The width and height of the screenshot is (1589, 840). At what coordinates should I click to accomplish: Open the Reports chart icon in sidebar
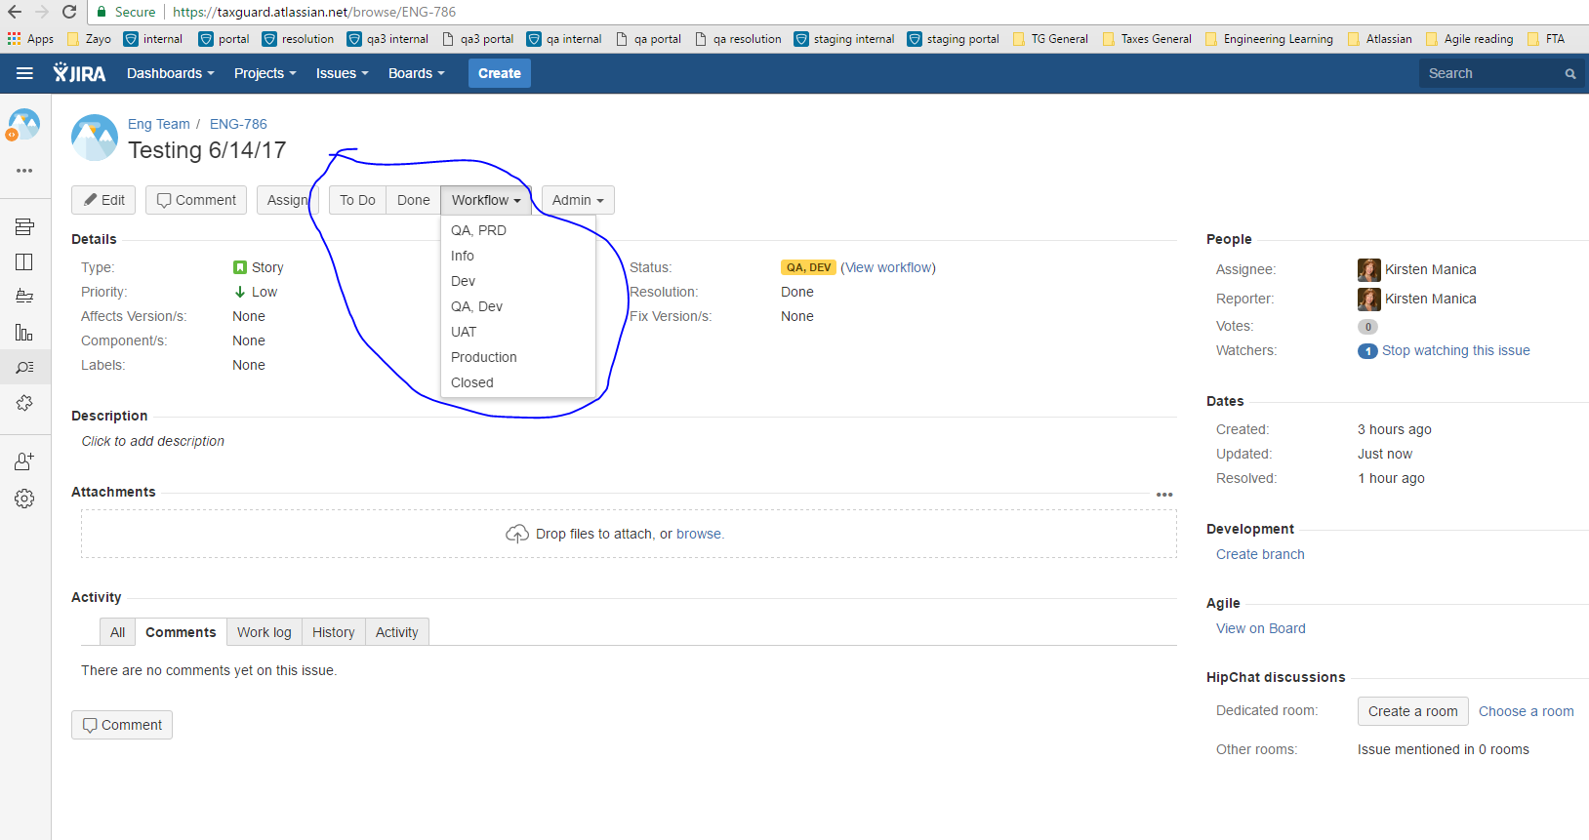pos(24,333)
